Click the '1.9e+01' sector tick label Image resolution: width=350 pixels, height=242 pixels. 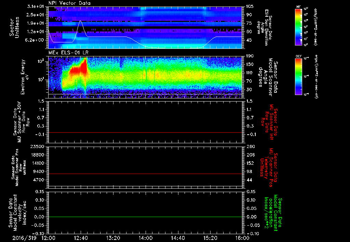[x=36, y=23]
